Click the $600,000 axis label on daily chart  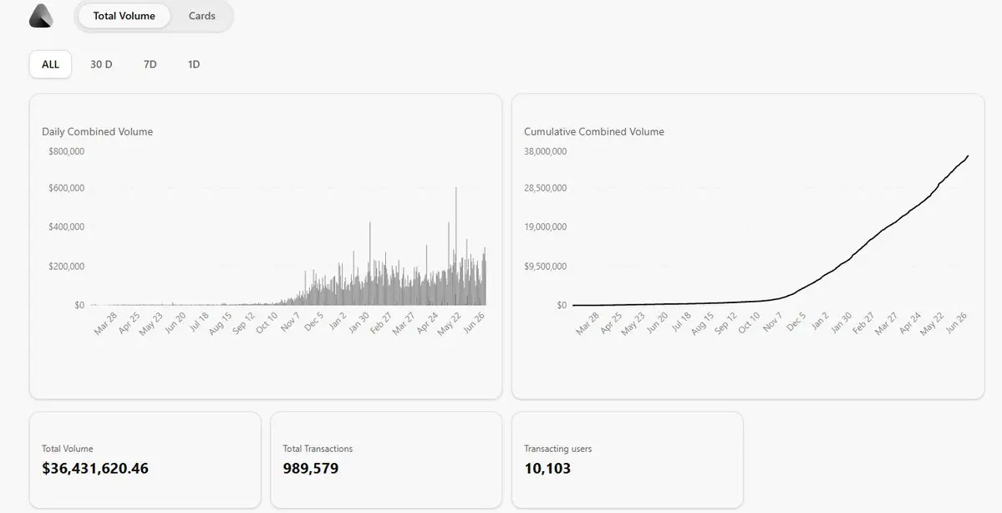point(67,188)
